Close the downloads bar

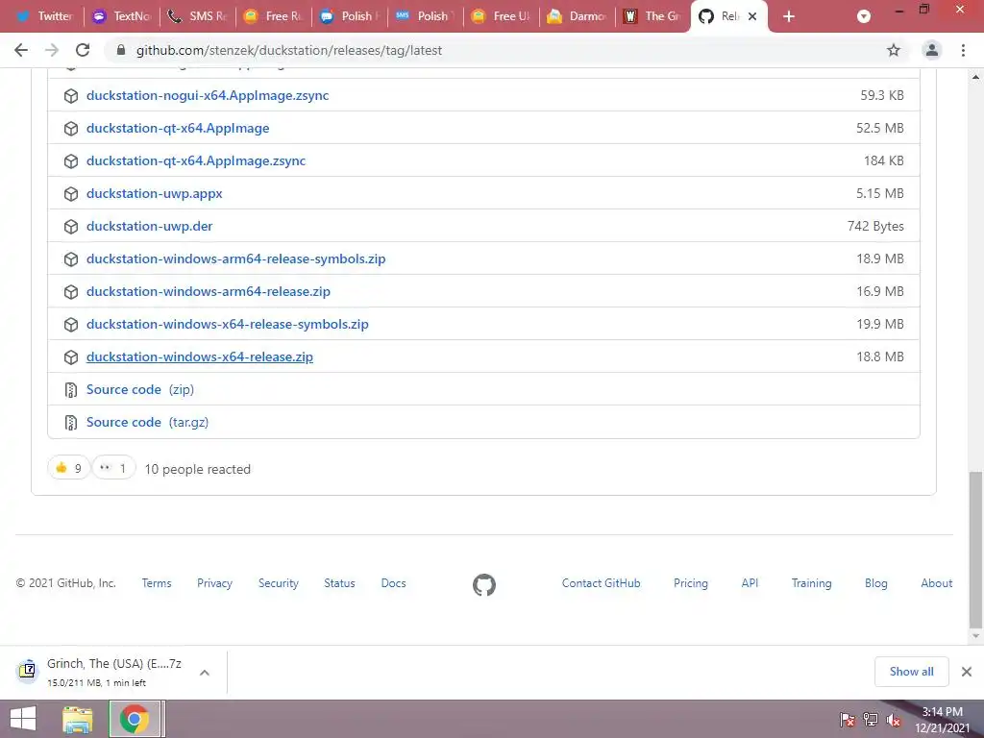click(967, 672)
